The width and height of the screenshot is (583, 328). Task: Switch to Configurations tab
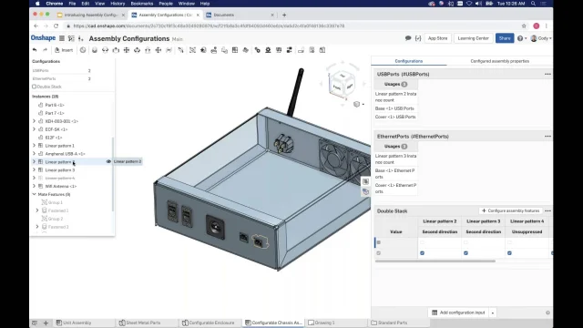coord(409,61)
